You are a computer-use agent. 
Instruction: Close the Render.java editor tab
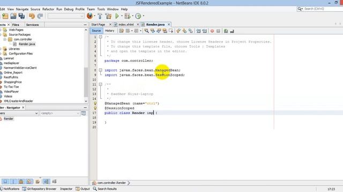click(x=169, y=25)
